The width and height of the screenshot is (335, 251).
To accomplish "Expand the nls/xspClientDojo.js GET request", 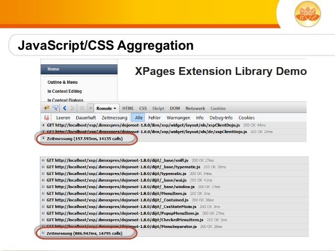I will 44,125.
